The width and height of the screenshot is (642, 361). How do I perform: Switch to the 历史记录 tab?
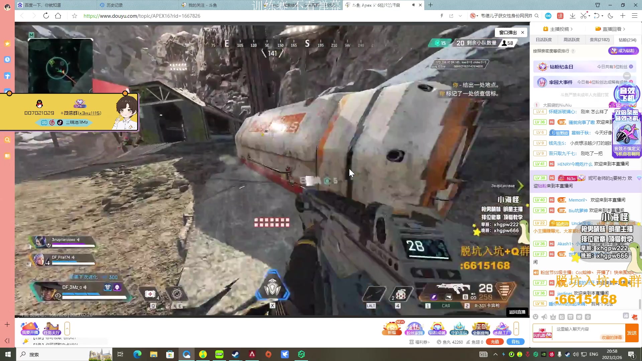click(137, 5)
